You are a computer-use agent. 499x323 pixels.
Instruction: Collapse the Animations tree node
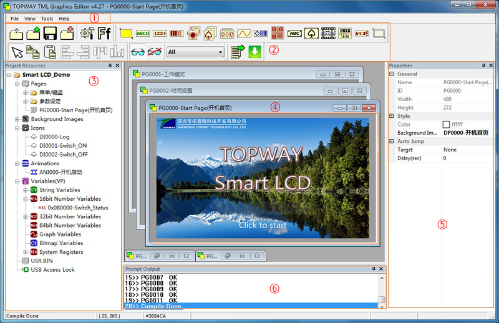tap(17, 163)
